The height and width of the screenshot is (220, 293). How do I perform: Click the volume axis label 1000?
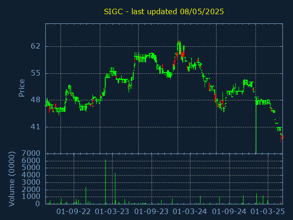(31, 197)
